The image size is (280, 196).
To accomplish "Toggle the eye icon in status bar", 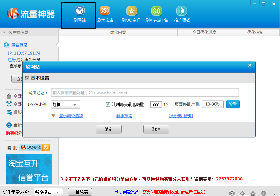I will [x=232, y=193].
